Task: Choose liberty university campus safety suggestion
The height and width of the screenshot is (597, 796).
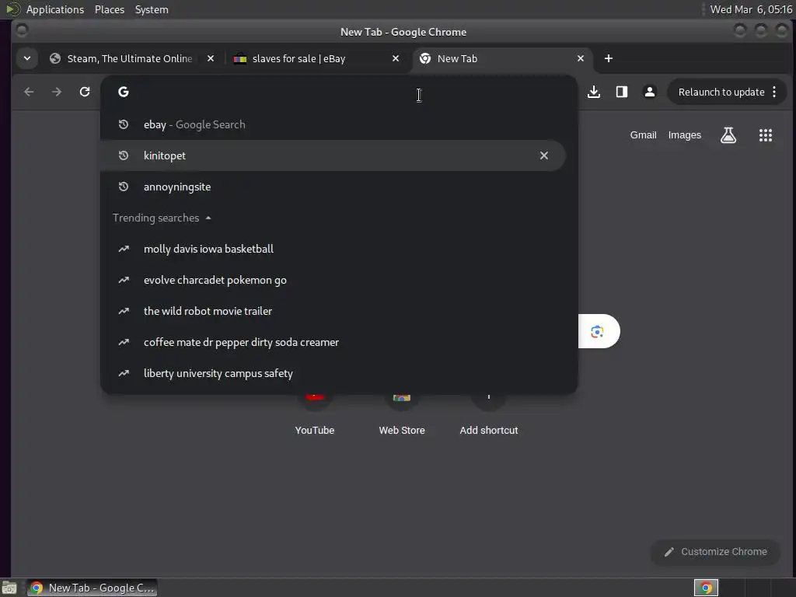Action: pos(333,373)
